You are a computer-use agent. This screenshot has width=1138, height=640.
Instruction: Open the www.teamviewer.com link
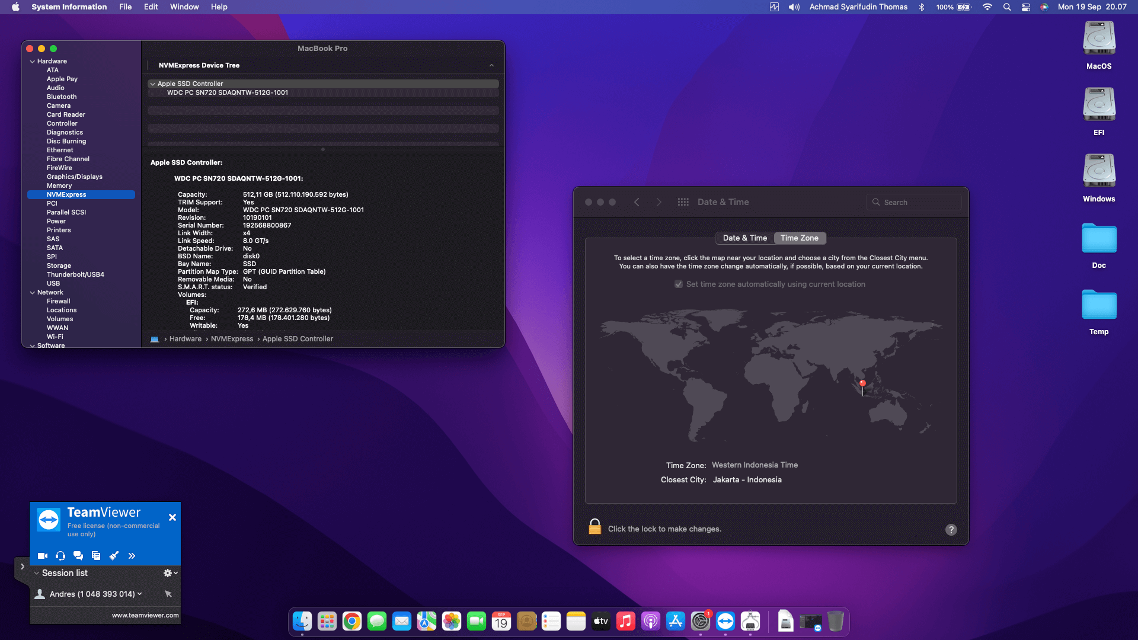point(145,615)
